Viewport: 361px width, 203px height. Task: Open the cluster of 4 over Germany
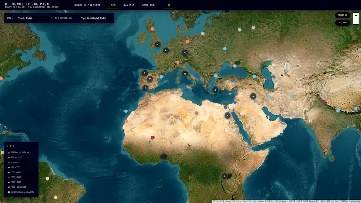(x=184, y=53)
